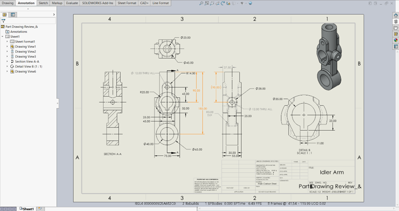Click the blue globe view settings icon

coord(250,3)
